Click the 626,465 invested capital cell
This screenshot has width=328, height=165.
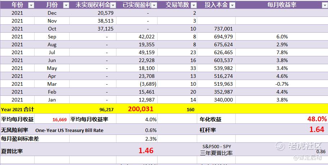(x=216, y=52)
